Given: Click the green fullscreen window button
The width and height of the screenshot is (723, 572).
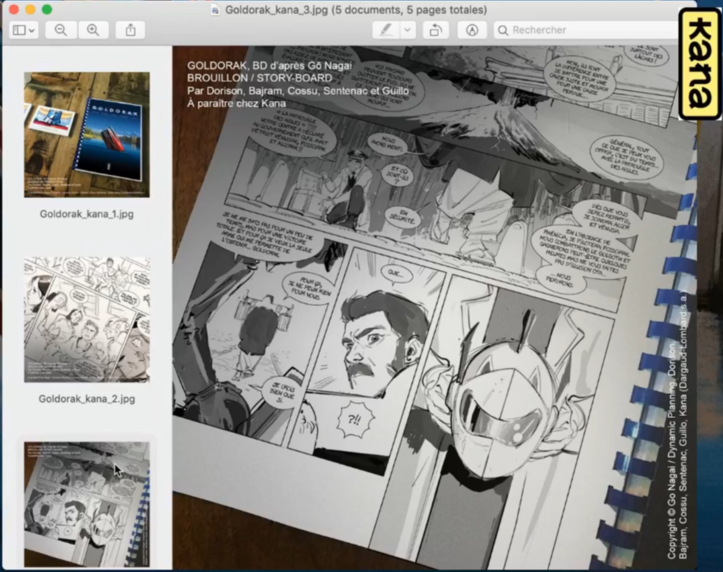Looking at the screenshot, I should (x=47, y=10).
